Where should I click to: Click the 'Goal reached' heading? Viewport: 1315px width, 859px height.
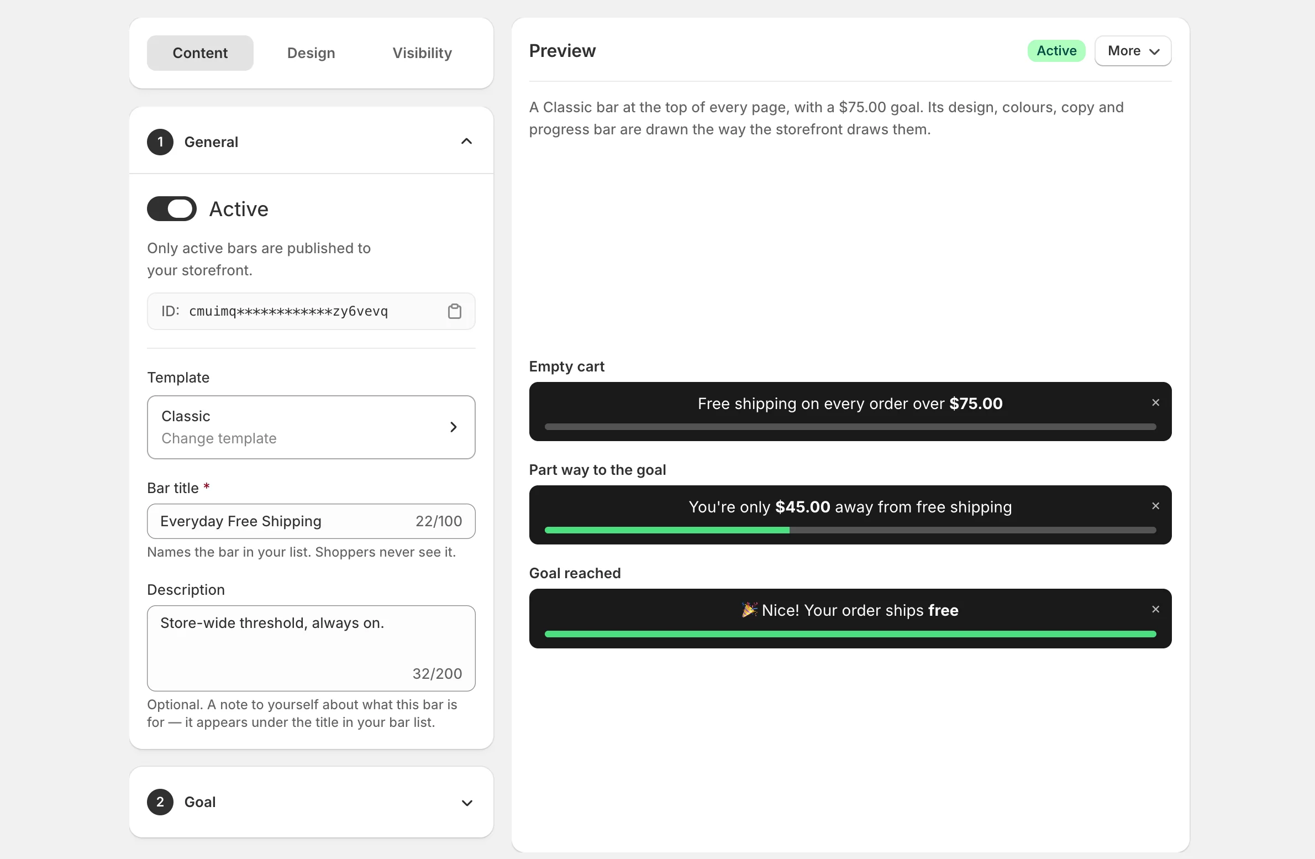click(575, 573)
